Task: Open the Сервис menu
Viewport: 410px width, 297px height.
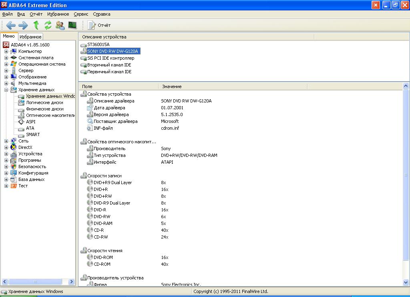Action: (81, 14)
